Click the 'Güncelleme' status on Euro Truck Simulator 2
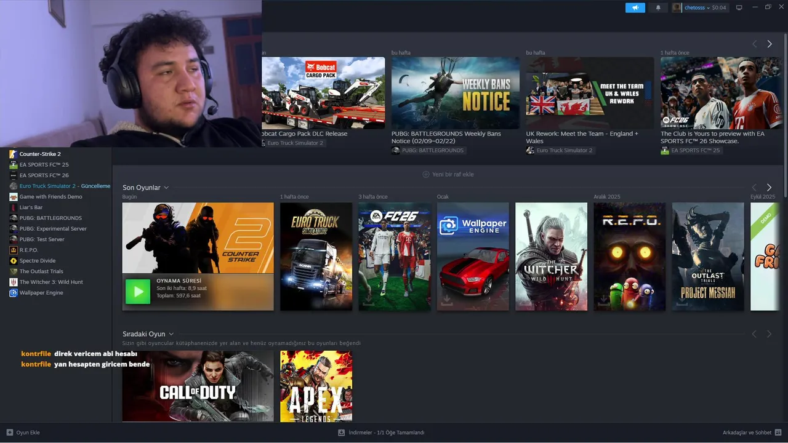The height and width of the screenshot is (443, 788). [95, 186]
